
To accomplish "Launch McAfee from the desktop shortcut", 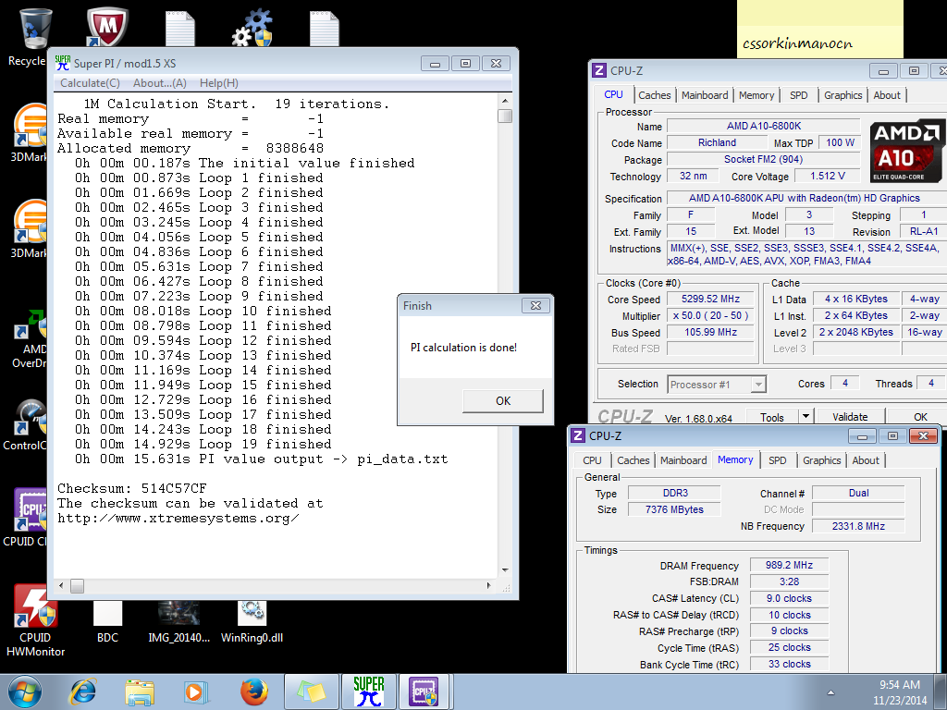I will pyautogui.click(x=107, y=27).
